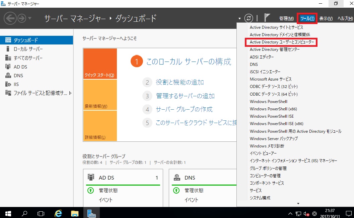This screenshot has height=218, width=354.
Task: Open ODBC データ ソース (32 ビット)
Action: pos(274,87)
